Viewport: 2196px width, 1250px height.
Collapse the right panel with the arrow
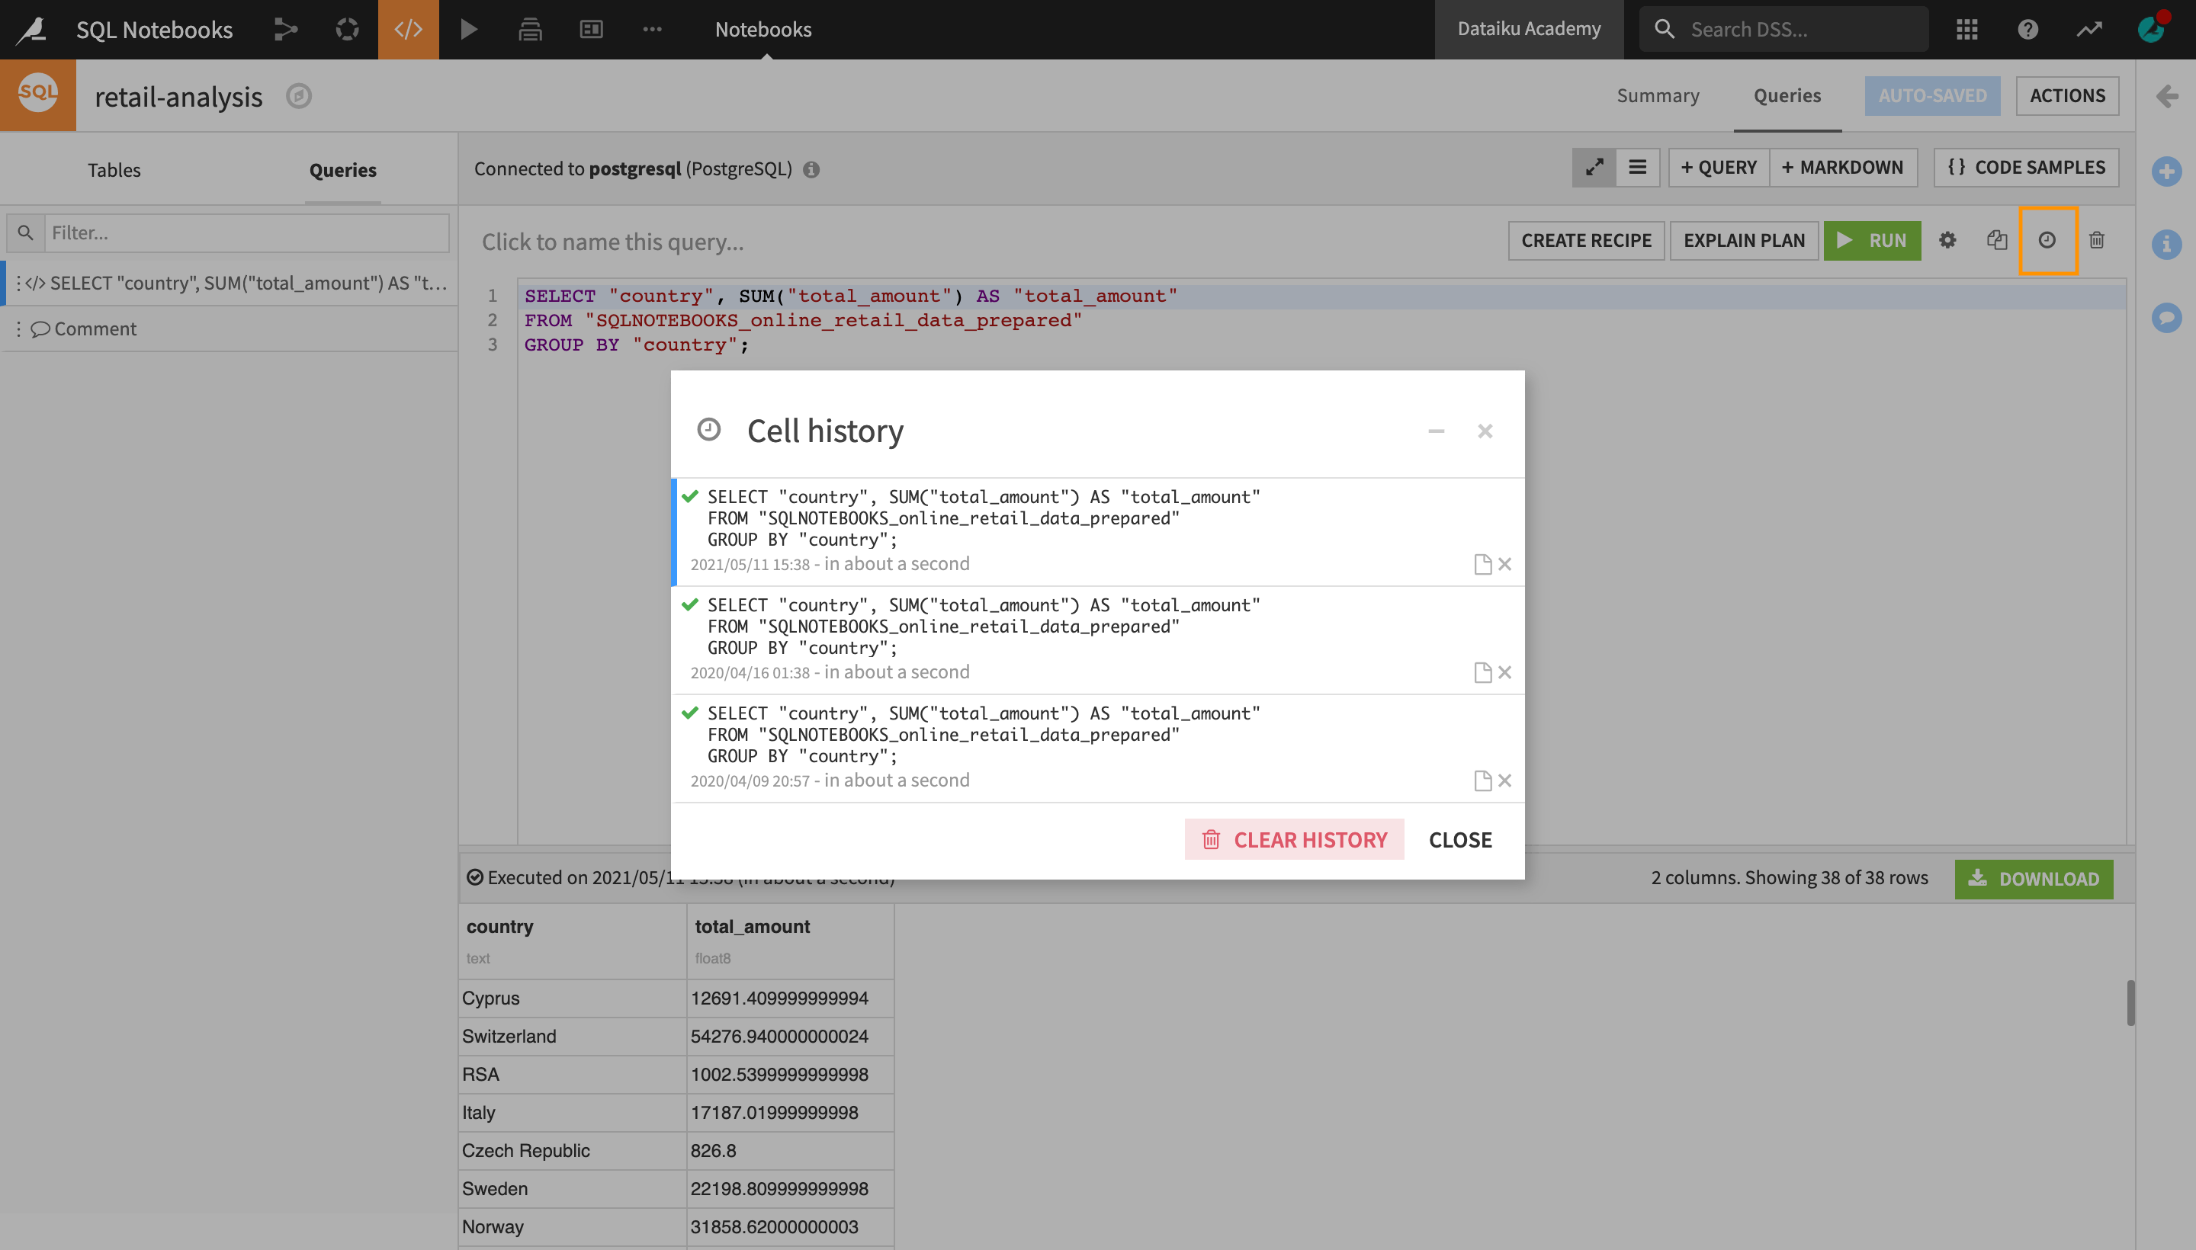click(2168, 97)
